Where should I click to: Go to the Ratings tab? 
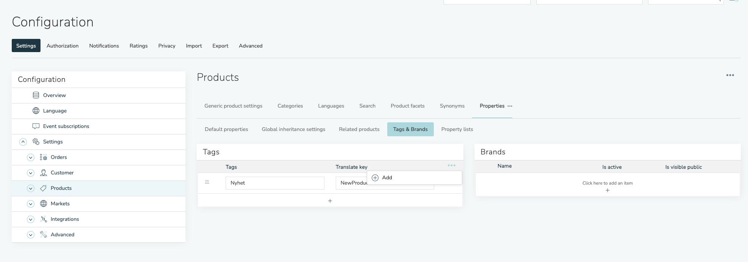(139, 46)
